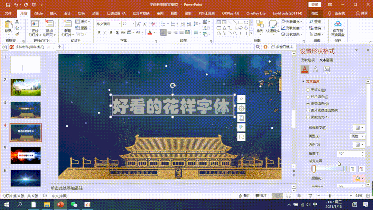Switch to slide sorter view icon
Viewport: 373px width, 210px height.
click(288, 196)
